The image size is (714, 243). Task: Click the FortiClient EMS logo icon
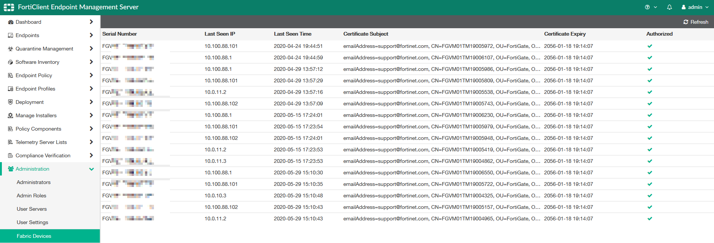point(9,7)
